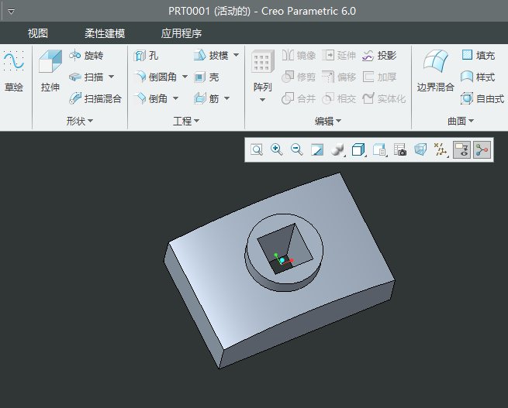Select the Rib (筋) tool
The width and height of the screenshot is (508, 408).
[x=206, y=98]
